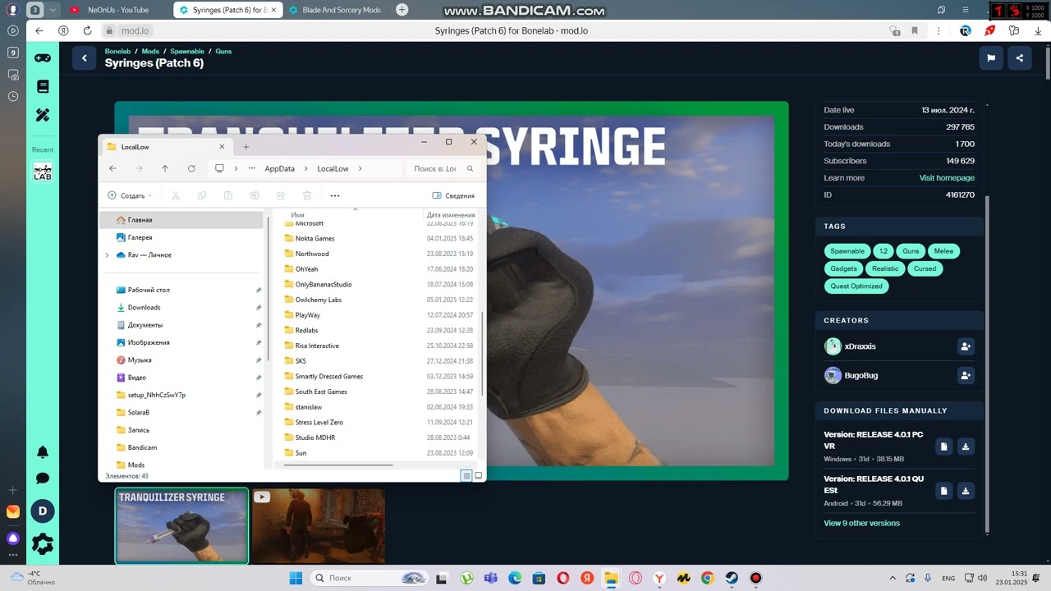Go back in File Explorer navigation

[x=112, y=168]
